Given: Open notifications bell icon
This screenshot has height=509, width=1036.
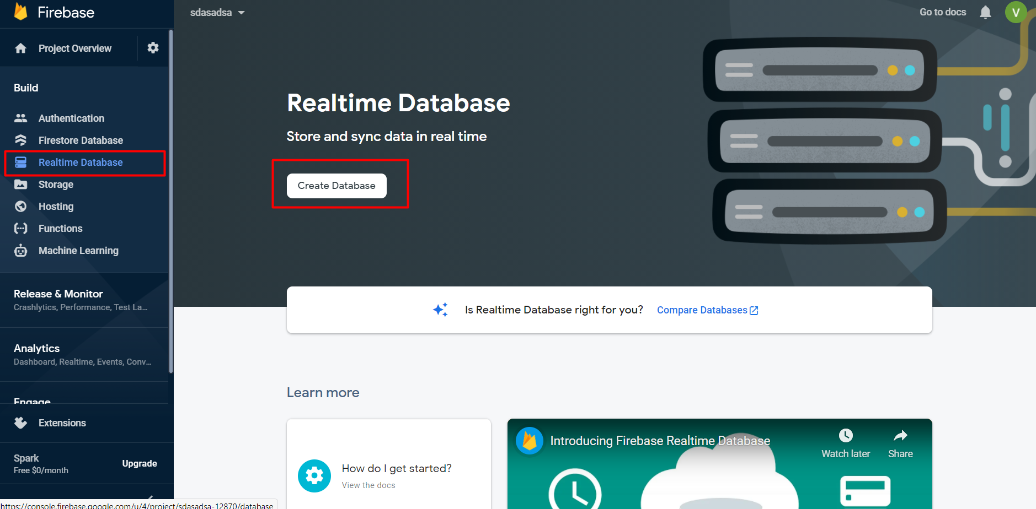Looking at the screenshot, I should tap(985, 12).
